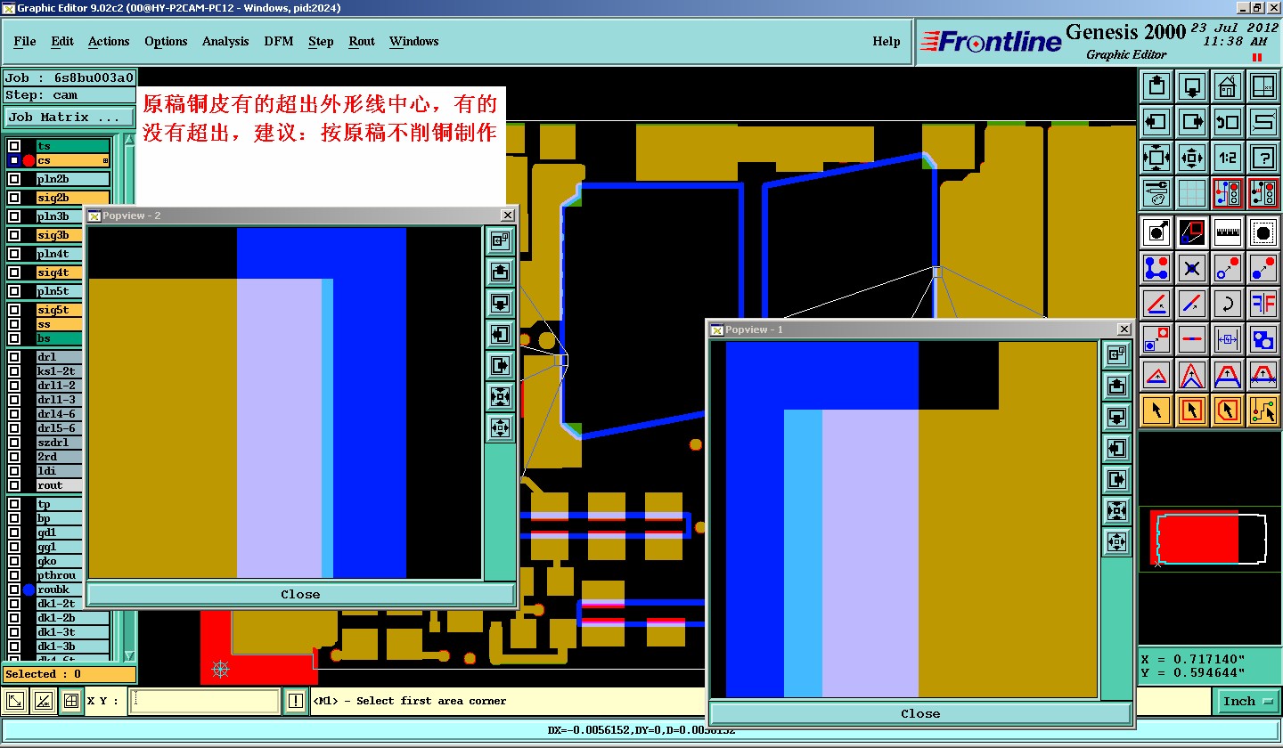Click the pan right arrow icon in the right toolbar
1283x748 pixels.
click(x=1192, y=122)
